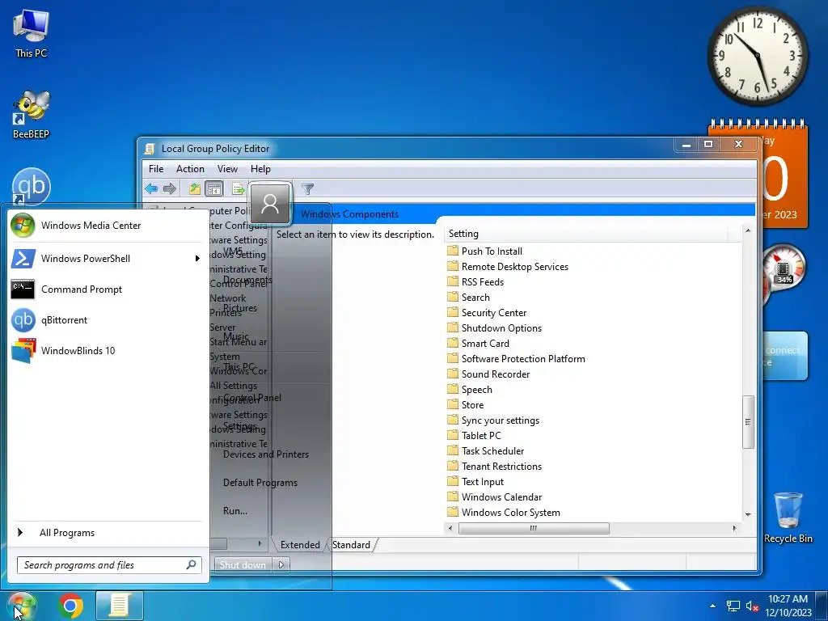Show hidden tray icons arrow
Viewport: 828px width, 621px height.
click(x=713, y=606)
